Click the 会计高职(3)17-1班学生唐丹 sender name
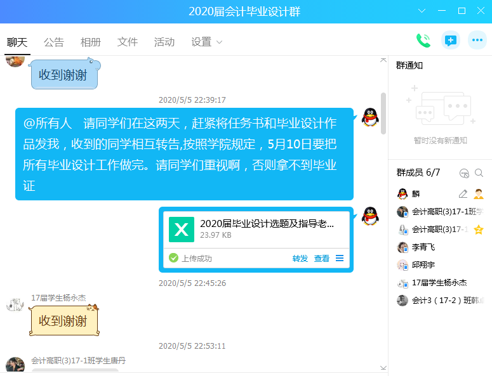This screenshot has height=376, width=492. [x=78, y=361]
